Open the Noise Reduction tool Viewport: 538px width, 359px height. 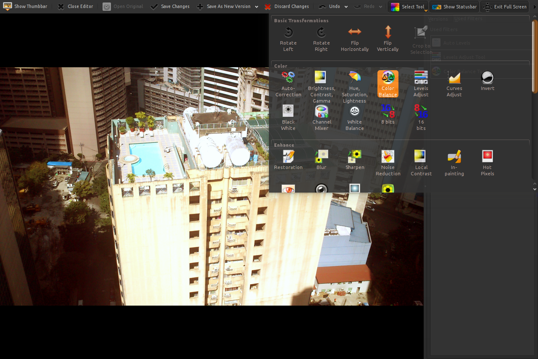388,163
